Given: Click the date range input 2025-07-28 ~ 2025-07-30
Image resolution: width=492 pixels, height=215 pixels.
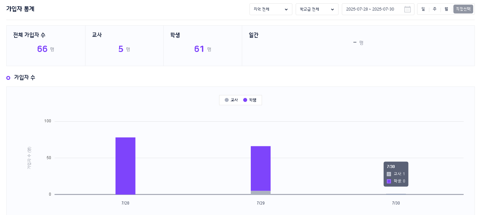Looking at the screenshot, I should click(378, 9).
